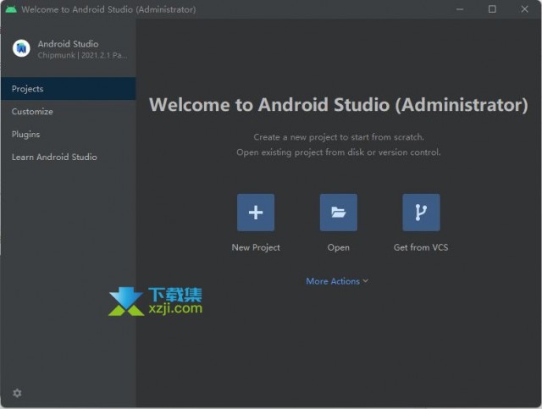Click the Open folder icon
The image size is (542, 409).
tap(339, 213)
